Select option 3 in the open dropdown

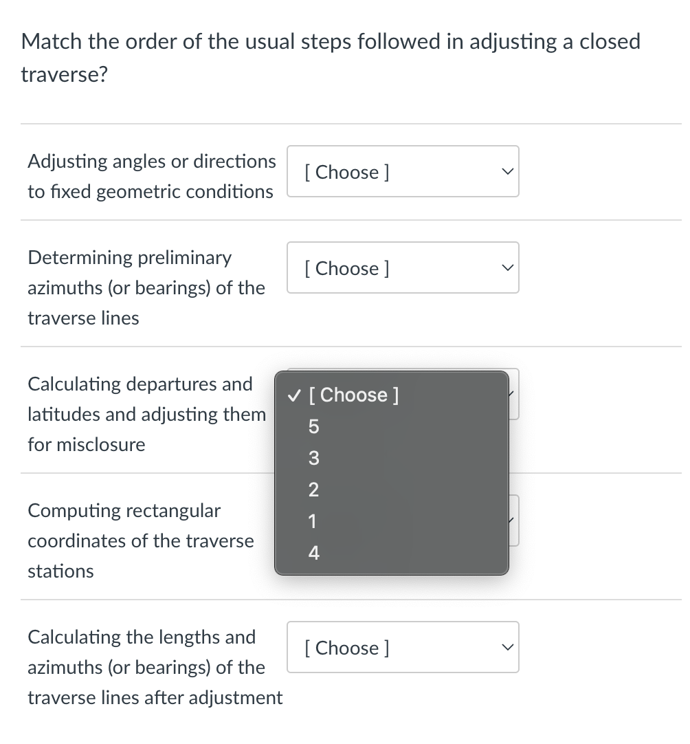[x=313, y=458]
